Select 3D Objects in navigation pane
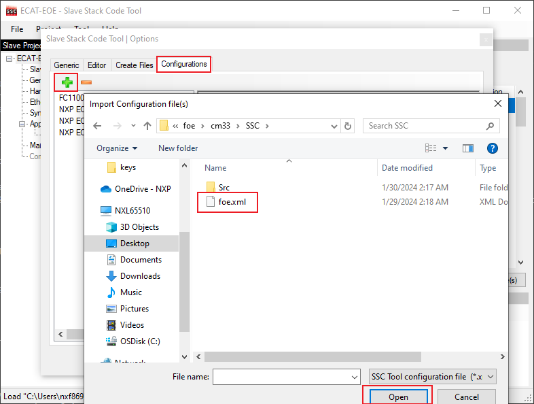534x404 pixels. [x=139, y=227]
